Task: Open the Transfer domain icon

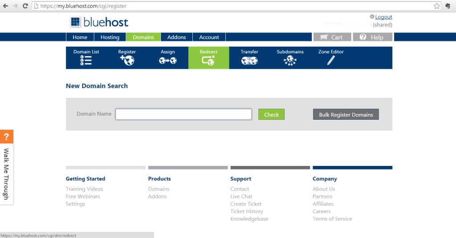Action: (249, 61)
